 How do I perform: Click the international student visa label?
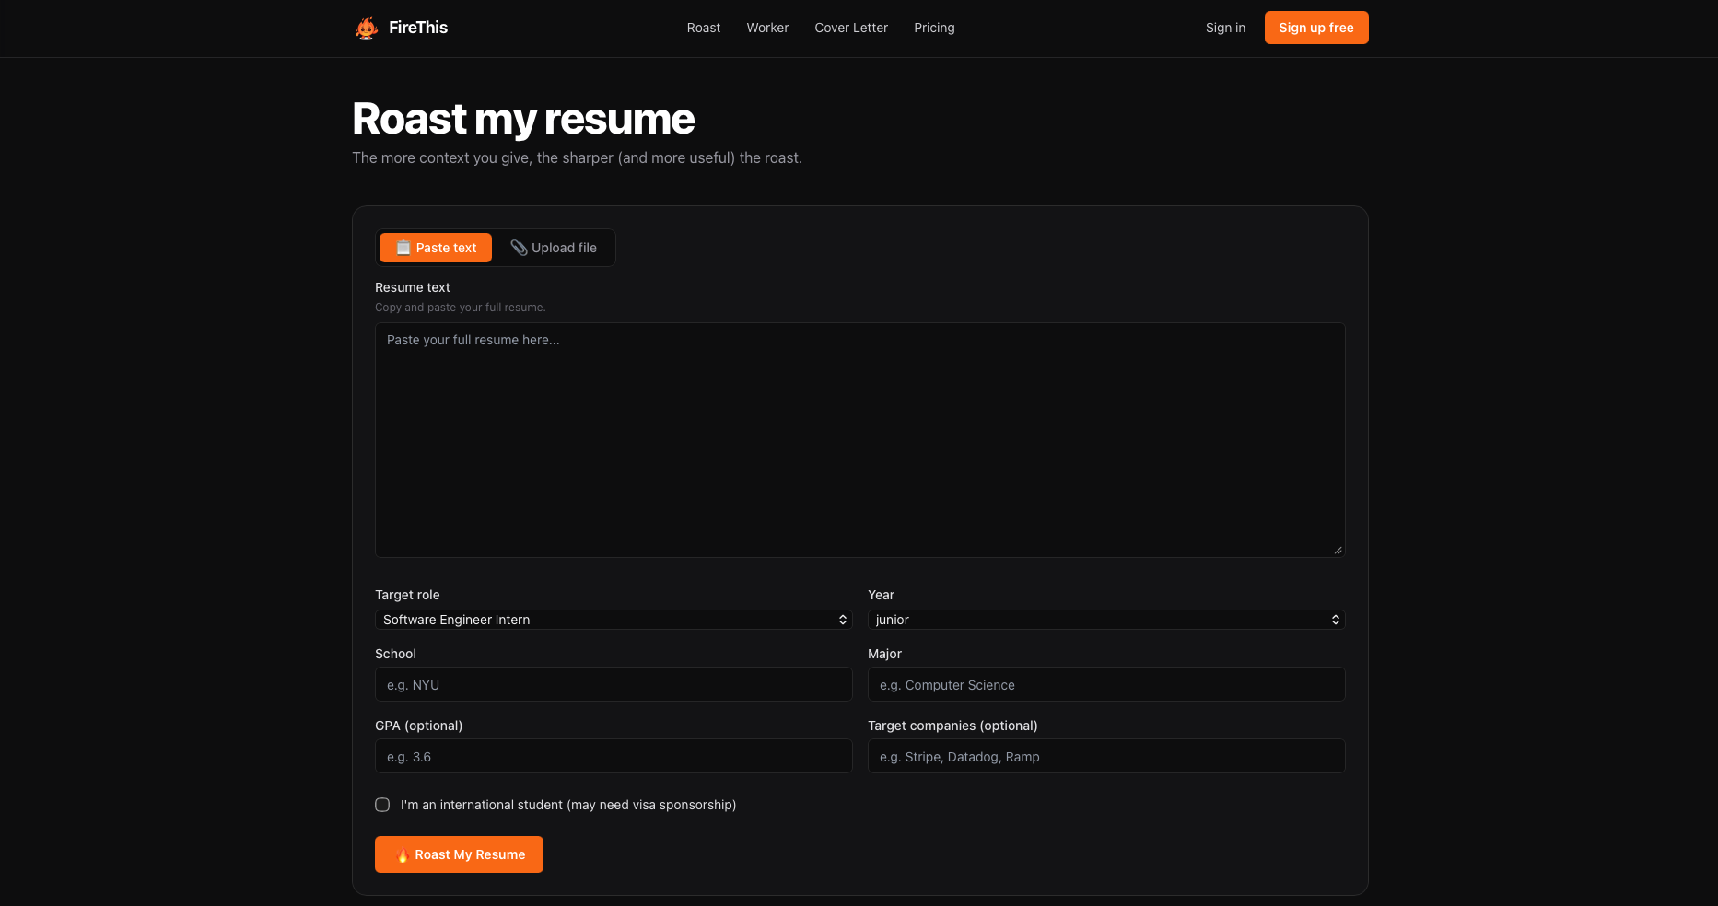(568, 805)
